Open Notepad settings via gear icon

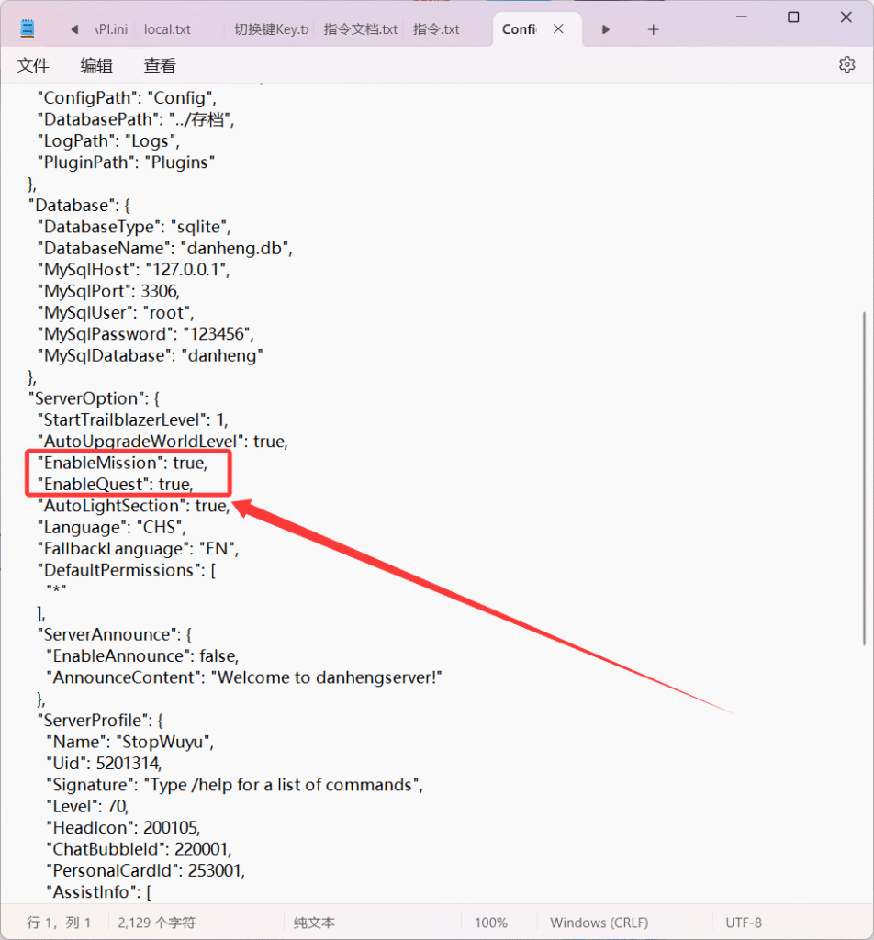pyautogui.click(x=846, y=64)
